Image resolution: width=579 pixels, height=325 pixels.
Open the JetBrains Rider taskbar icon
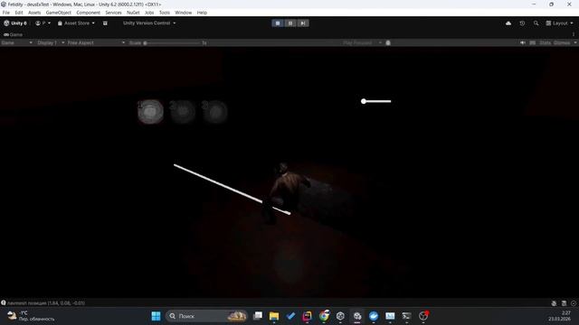coord(308,316)
